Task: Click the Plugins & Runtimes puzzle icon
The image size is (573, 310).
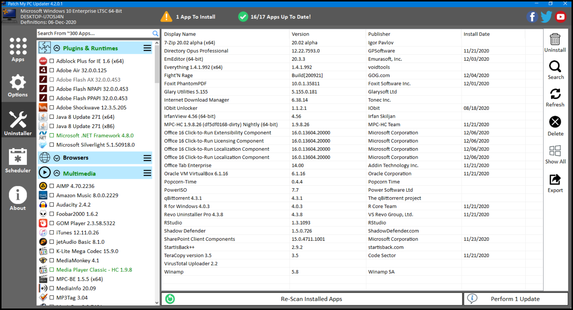Action: click(x=45, y=48)
